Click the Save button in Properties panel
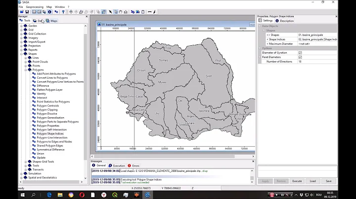This screenshot has width=356, height=199. click(x=328, y=181)
